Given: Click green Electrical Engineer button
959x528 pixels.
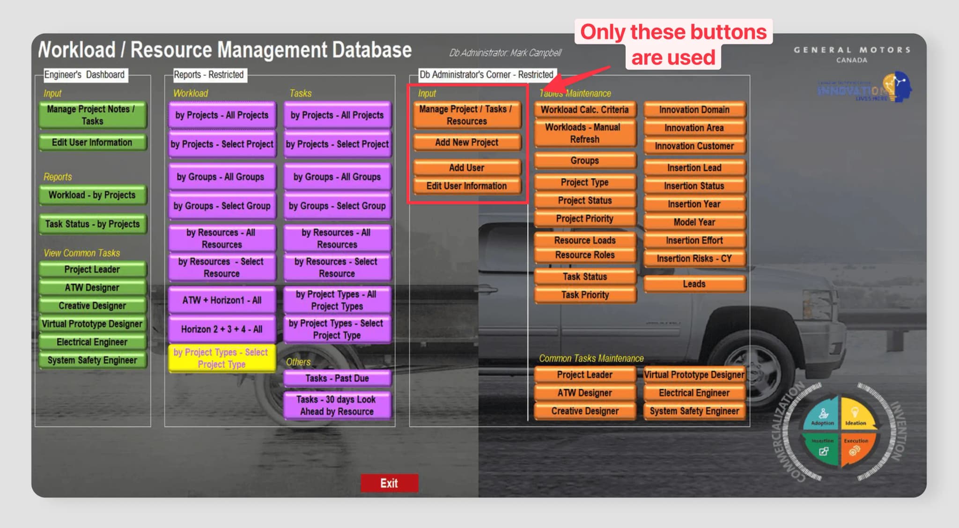Looking at the screenshot, I should (92, 342).
